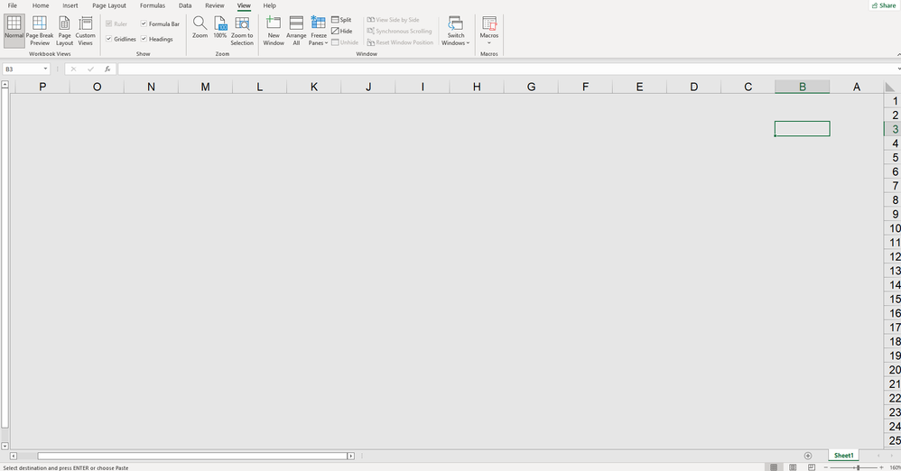Confirm entry with checkmark icon
Screen dimensions: 901x471
pyautogui.click(x=90, y=69)
